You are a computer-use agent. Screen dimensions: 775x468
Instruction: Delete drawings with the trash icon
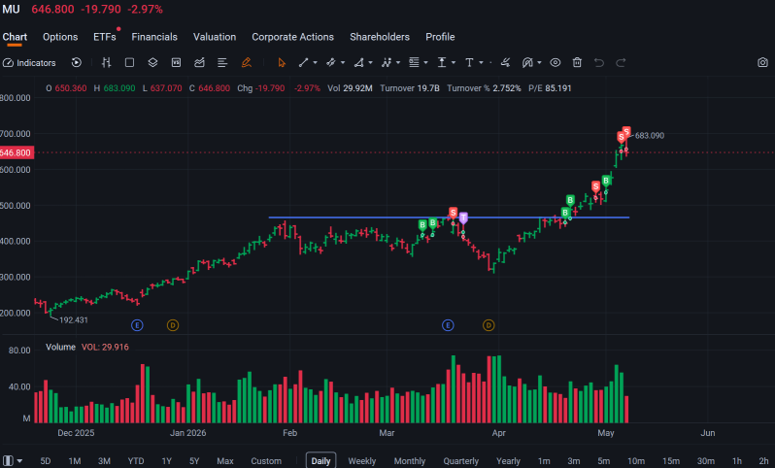(x=577, y=62)
